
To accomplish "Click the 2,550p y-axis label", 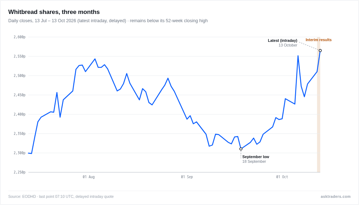I will point(19,56).
